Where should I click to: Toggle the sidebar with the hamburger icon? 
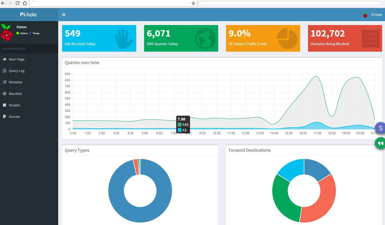tap(64, 15)
